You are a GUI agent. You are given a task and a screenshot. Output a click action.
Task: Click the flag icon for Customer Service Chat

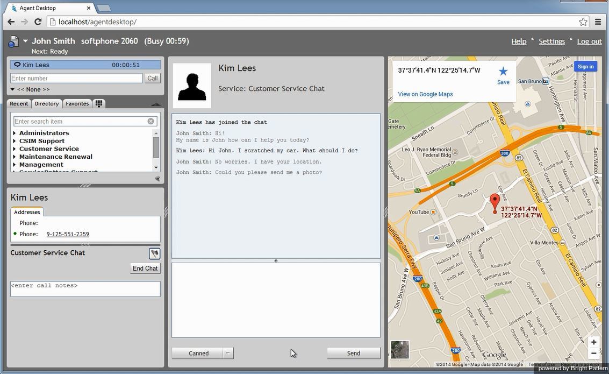click(155, 253)
